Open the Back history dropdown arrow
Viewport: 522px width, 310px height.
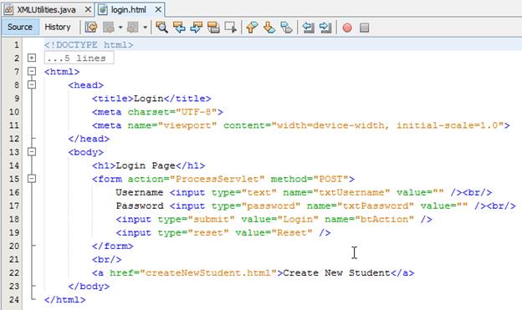point(120,28)
